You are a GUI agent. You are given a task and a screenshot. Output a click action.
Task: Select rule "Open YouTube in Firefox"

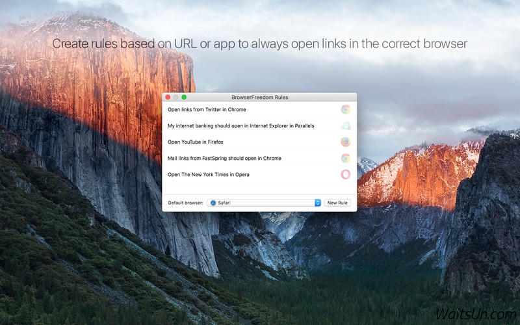[259, 142]
